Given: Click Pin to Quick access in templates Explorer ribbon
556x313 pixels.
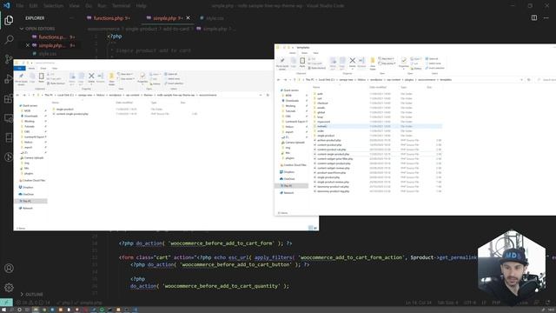Looking at the screenshot, I should click(x=282, y=63).
